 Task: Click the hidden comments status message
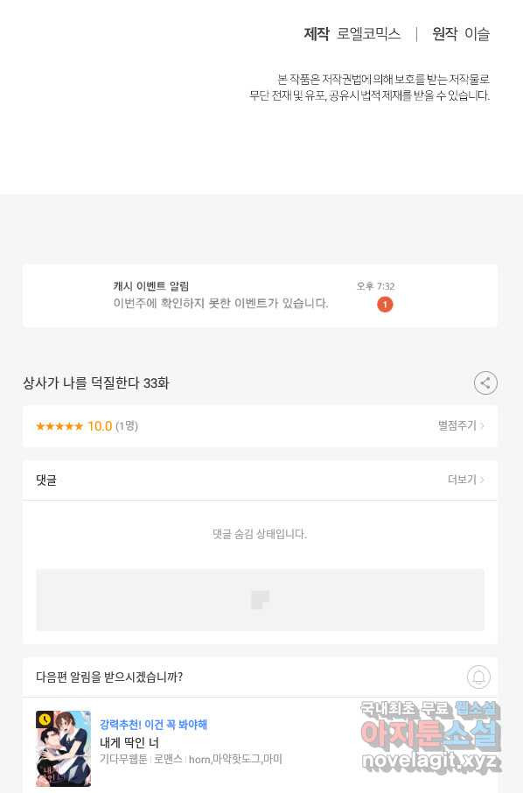[260, 534]
